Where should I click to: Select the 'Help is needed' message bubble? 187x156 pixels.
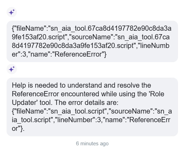(x=92, y=107)
